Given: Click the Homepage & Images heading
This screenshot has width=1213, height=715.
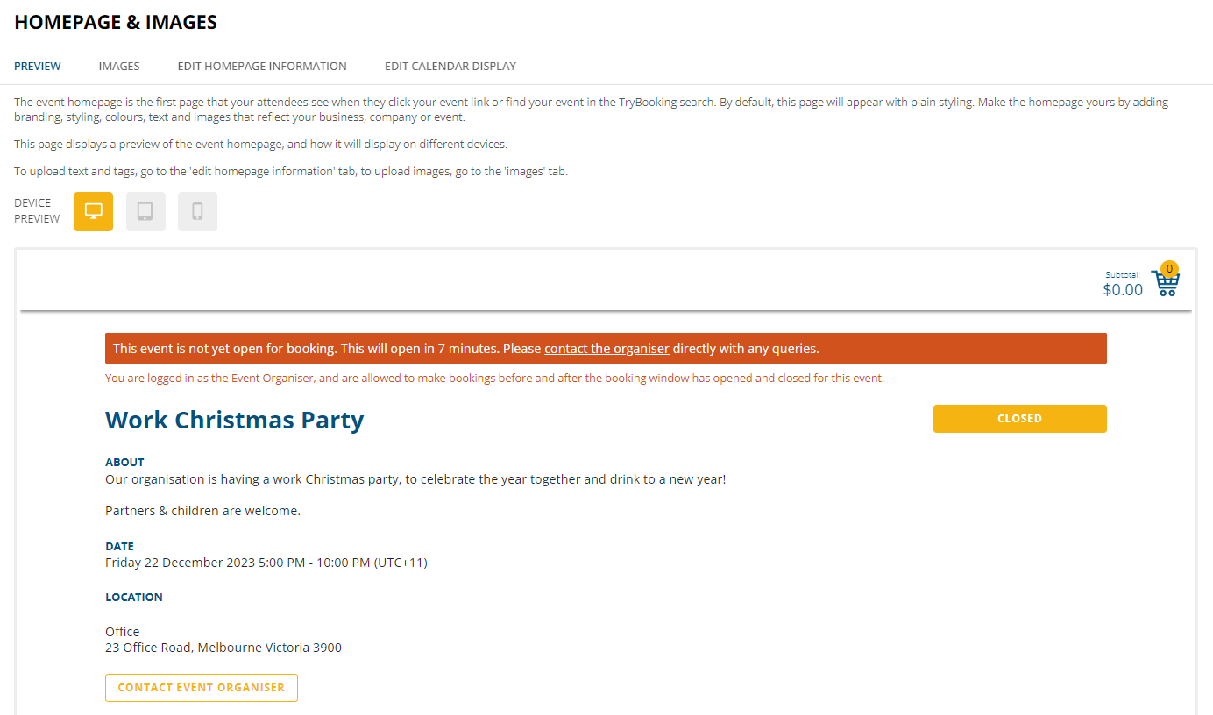Looking at the screenshot, I should pyautogui.click(x=116, y=23).
